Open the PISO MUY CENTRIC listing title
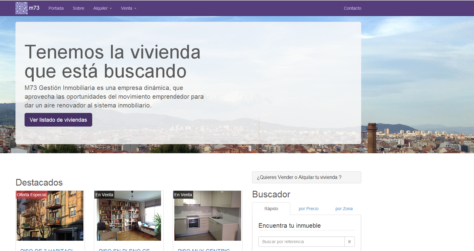474x251 pixels. (x=204, y=249)
